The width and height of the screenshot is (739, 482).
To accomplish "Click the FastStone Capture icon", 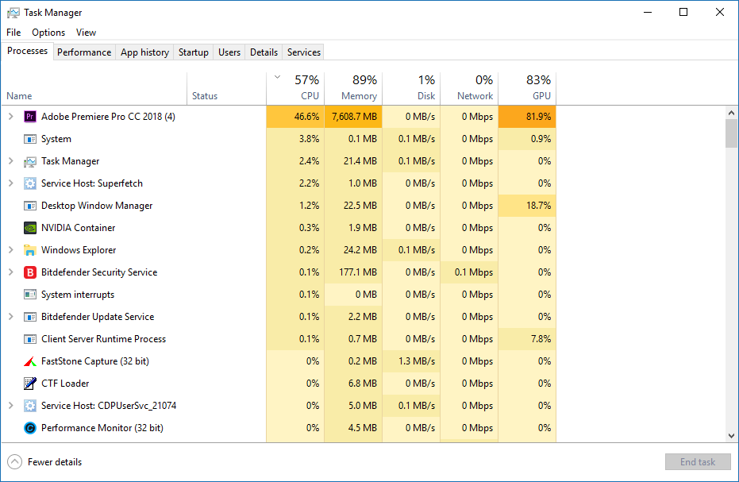I will tap(29, 361).
